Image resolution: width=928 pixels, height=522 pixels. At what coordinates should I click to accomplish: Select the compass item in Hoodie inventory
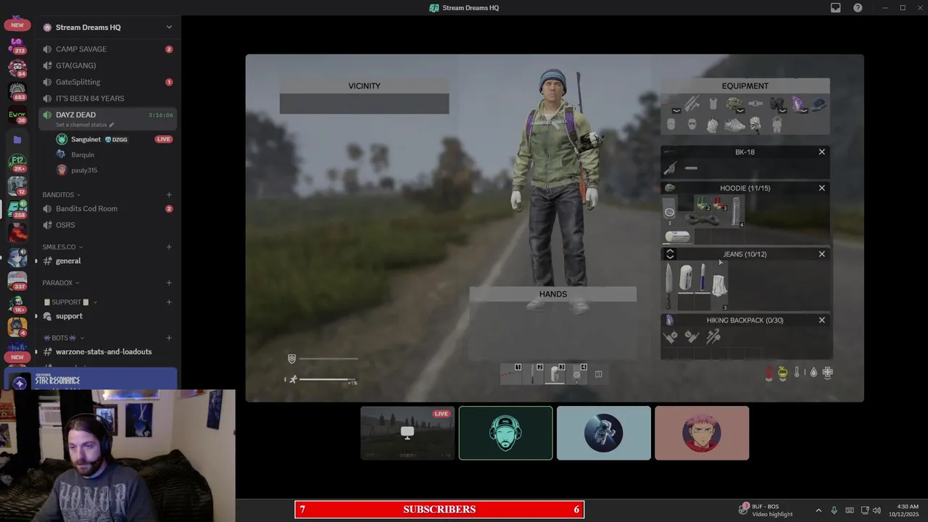tap(669, 212)
